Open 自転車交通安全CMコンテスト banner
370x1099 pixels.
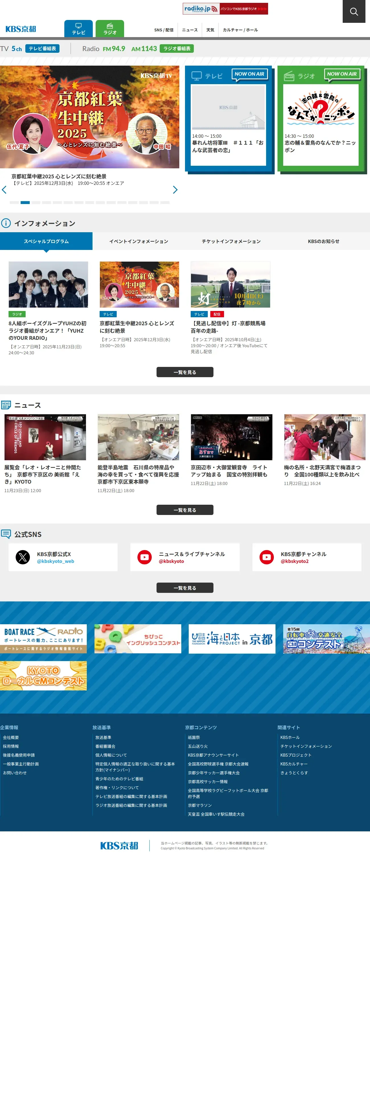326,639
